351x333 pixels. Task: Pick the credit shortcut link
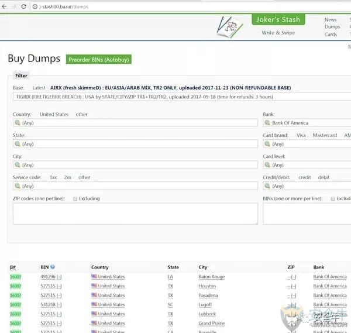pos(305,177)
